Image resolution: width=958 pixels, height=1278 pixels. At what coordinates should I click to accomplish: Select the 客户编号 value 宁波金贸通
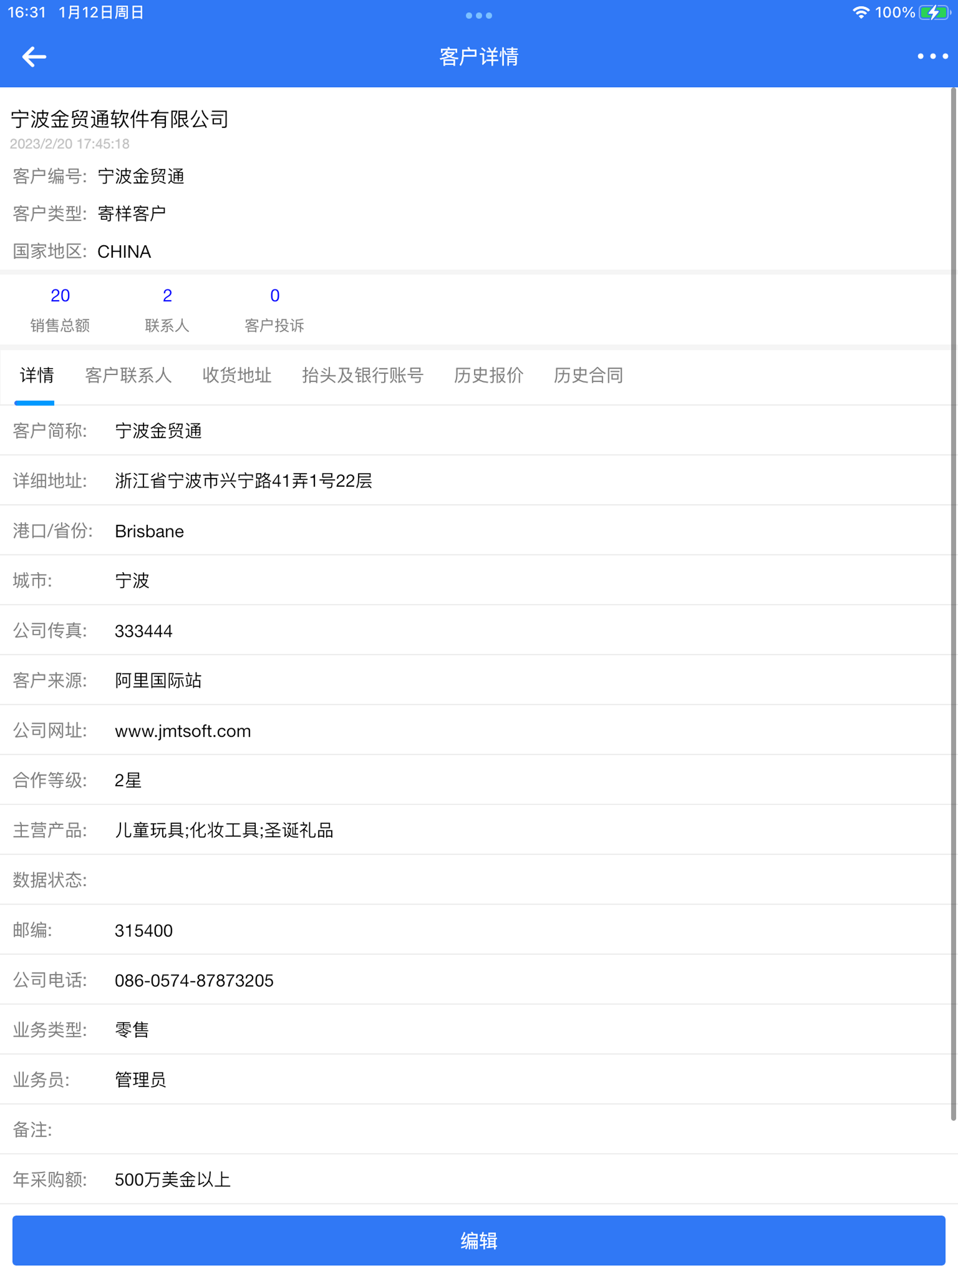coord(141,176)
